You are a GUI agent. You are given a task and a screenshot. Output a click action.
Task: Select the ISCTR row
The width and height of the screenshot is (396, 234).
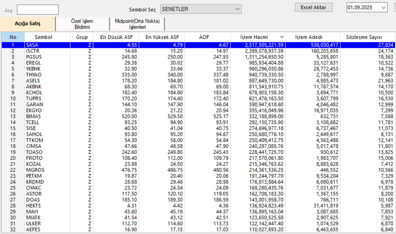(198, 51)
